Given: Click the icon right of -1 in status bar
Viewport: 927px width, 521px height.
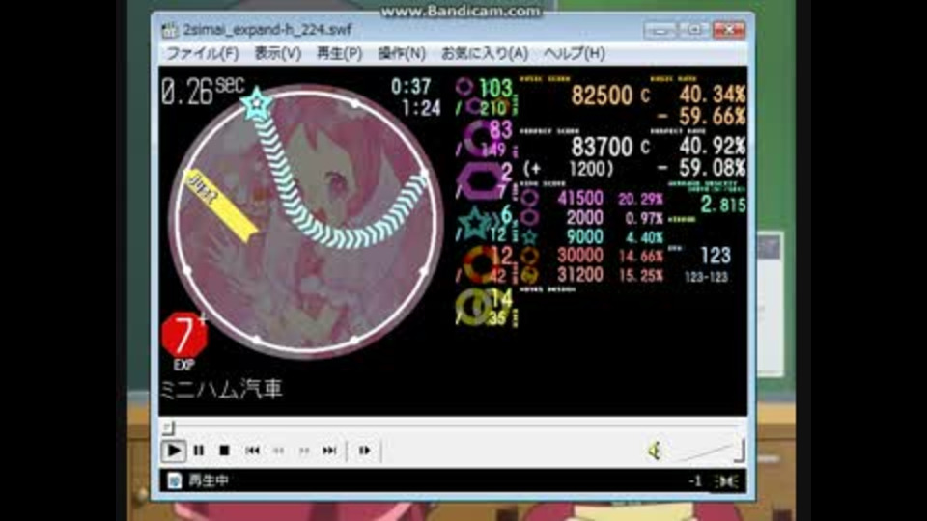Looking at the screenshot, I should tap(726, 482).
